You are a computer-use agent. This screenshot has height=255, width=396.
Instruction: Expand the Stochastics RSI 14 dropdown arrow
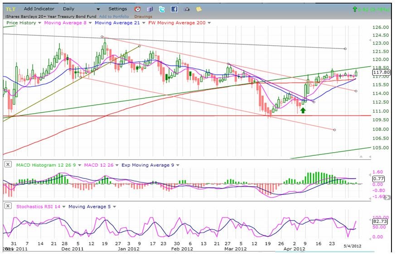pyautogui.click(x=63, y=207)
